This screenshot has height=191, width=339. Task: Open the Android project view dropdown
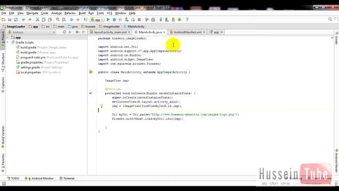[31, 32]
